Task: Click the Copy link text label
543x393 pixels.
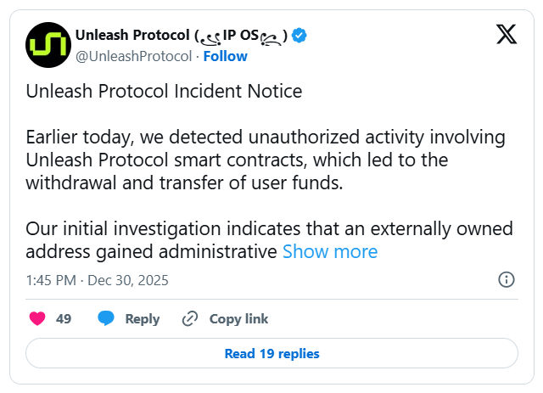Action: click(x=238, y=319)
